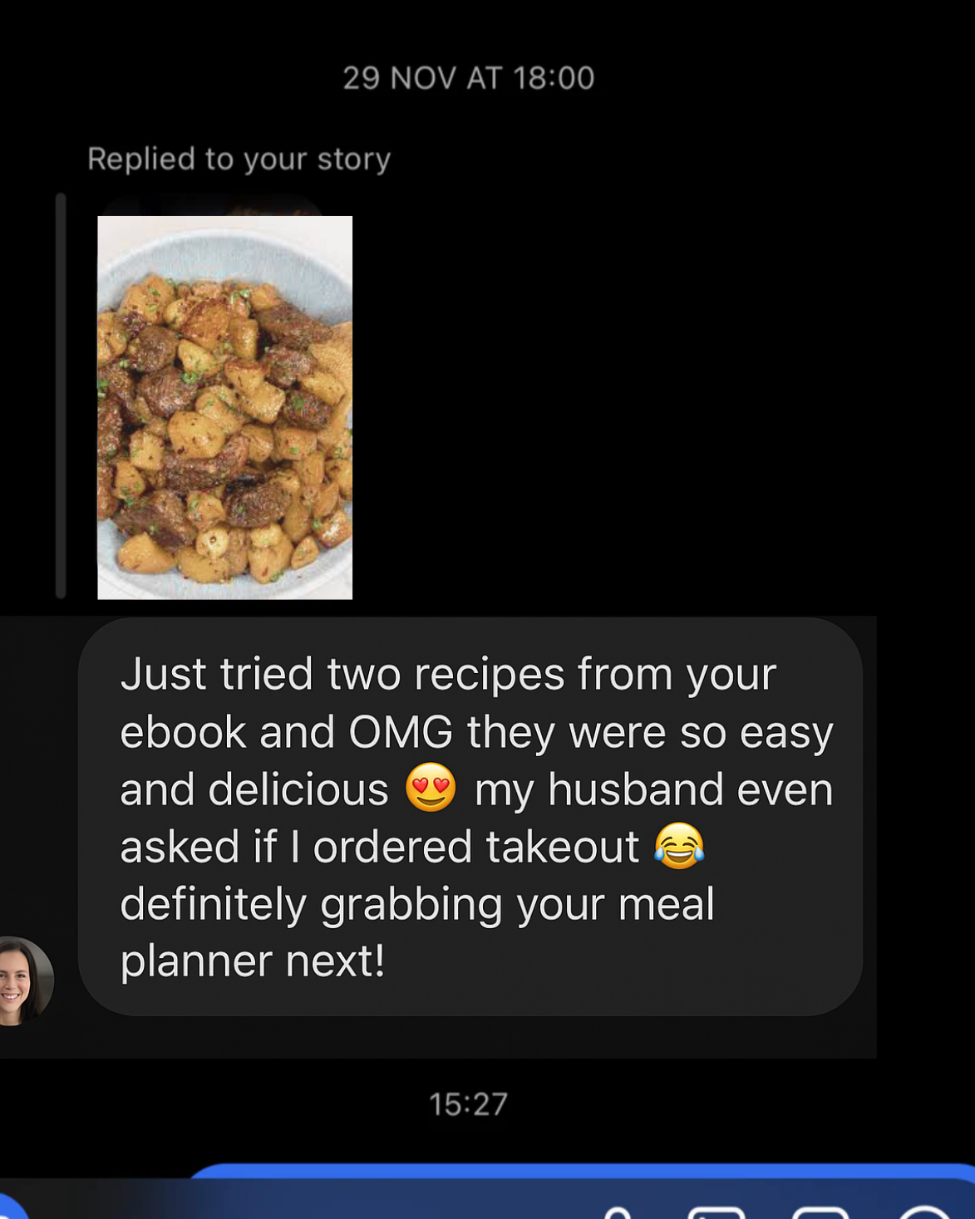Open the potato dish story thumbnail
This screenshot has width=975, height=1219.
[x=225, y=407]
